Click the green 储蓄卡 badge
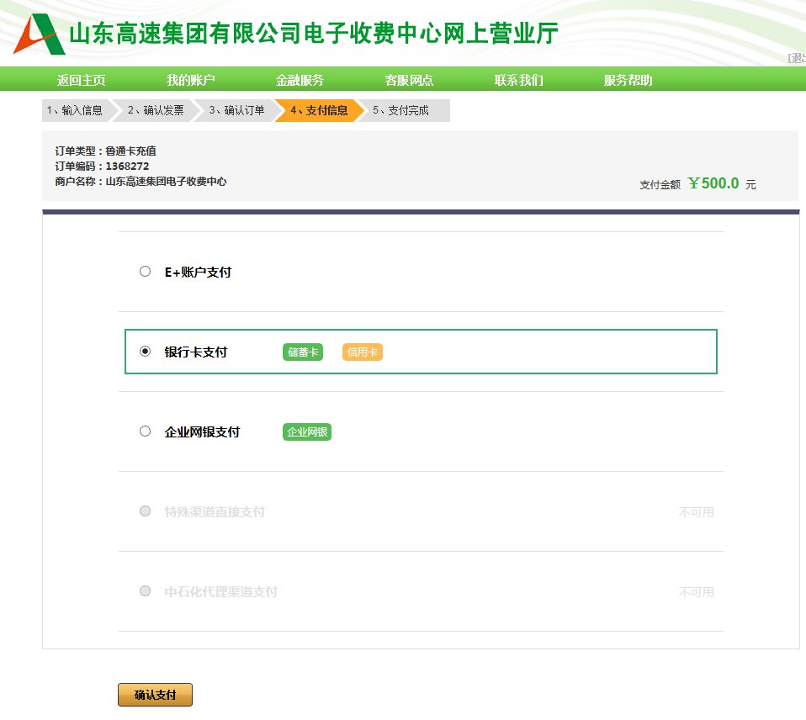The width and height of the screenshot is (806, 720). (303, 352)
